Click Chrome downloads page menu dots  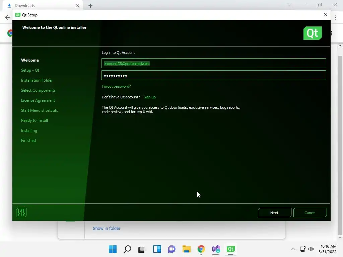pyautogui.click(x=332, y=33)
